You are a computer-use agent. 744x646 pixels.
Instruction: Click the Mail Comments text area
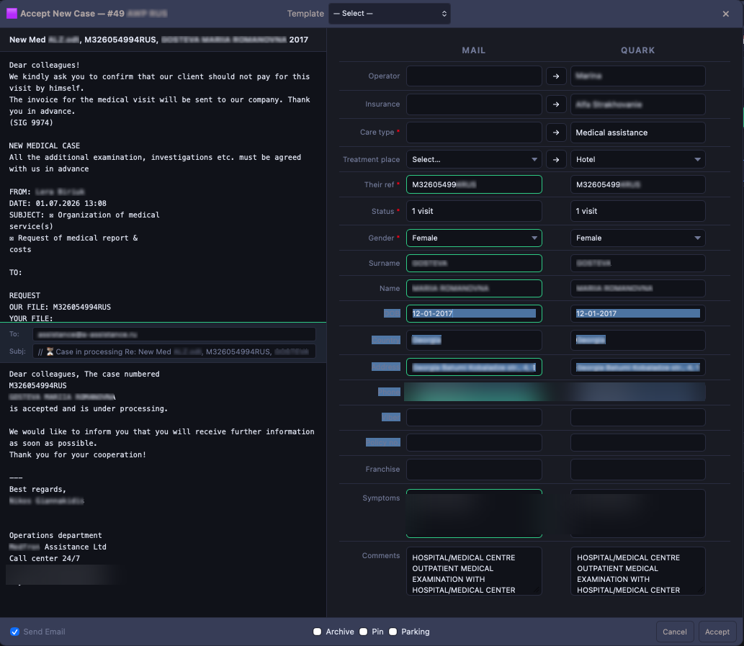pos(474,571)
